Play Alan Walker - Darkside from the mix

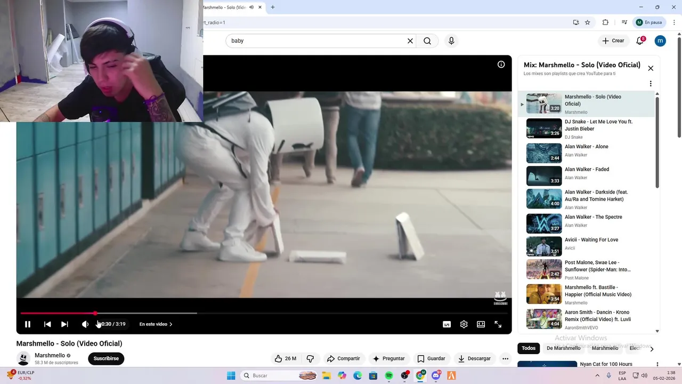coord(586,199)
